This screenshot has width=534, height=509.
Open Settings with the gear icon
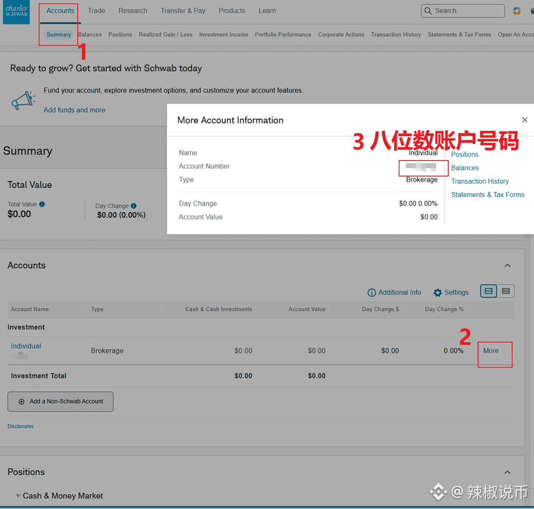coord(438,293)
